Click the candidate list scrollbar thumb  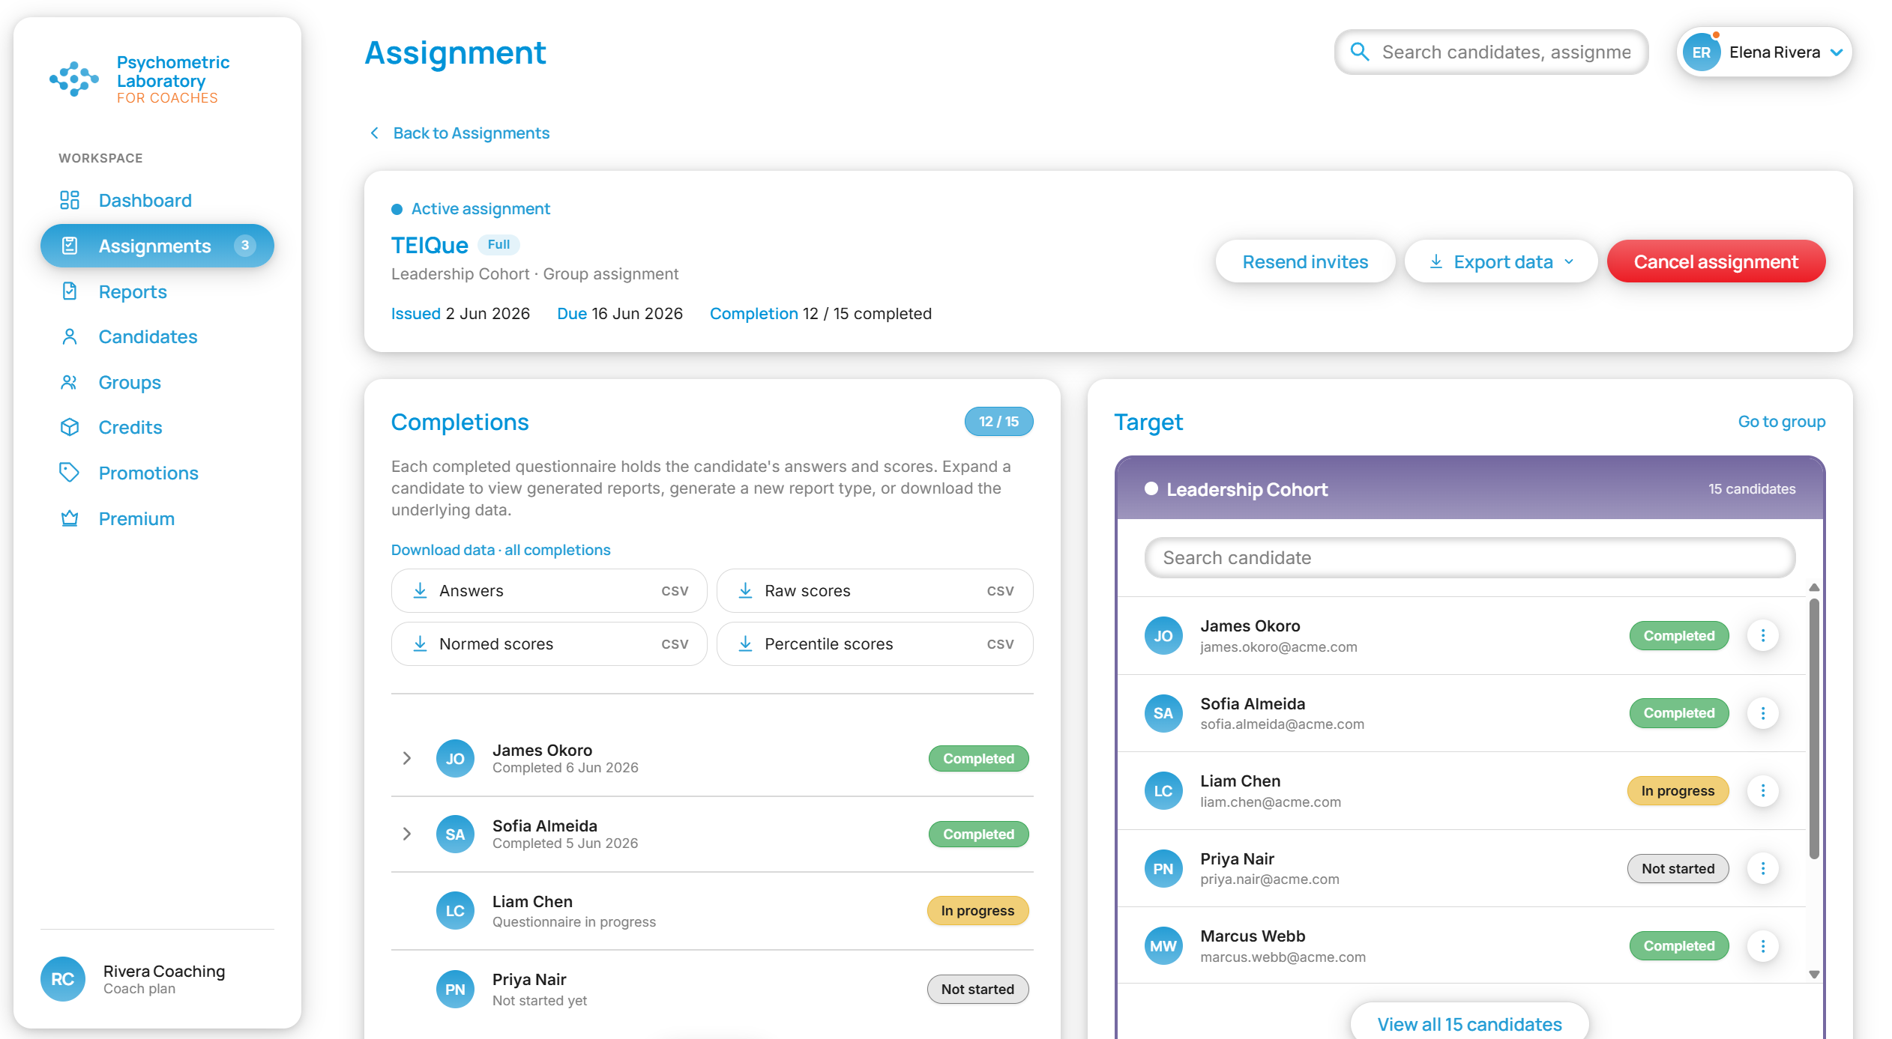pos(1814,728)
